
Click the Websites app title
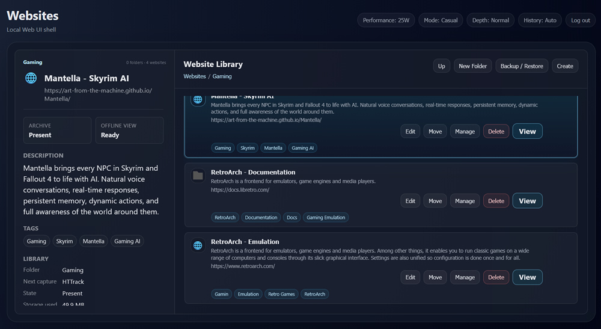click(32, 16)
